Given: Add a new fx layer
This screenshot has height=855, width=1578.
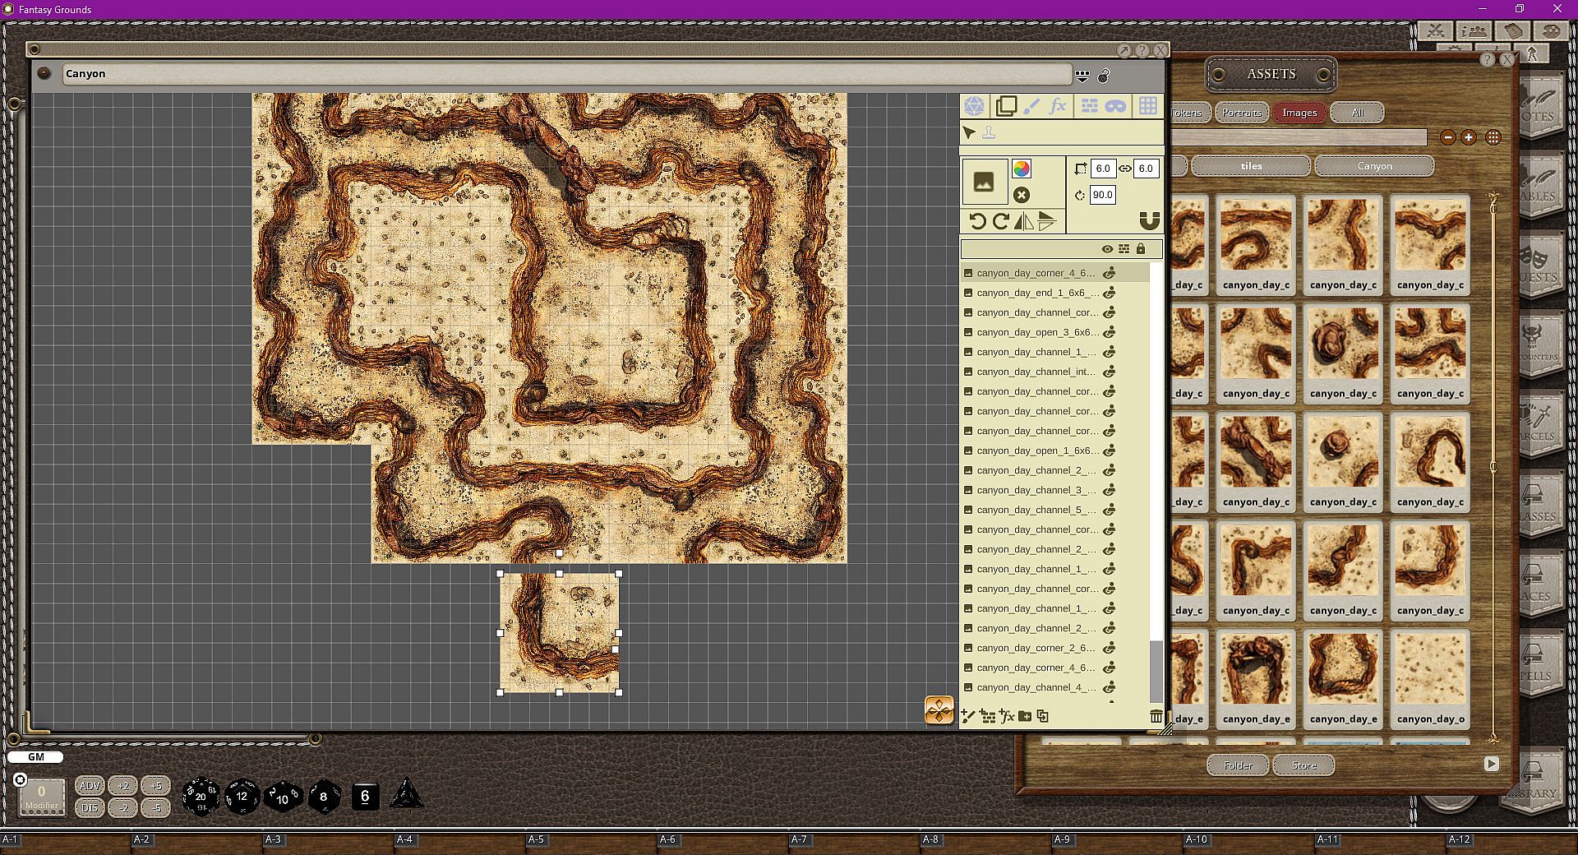Looking at the screenshot, I should [x=1007, y=717].
